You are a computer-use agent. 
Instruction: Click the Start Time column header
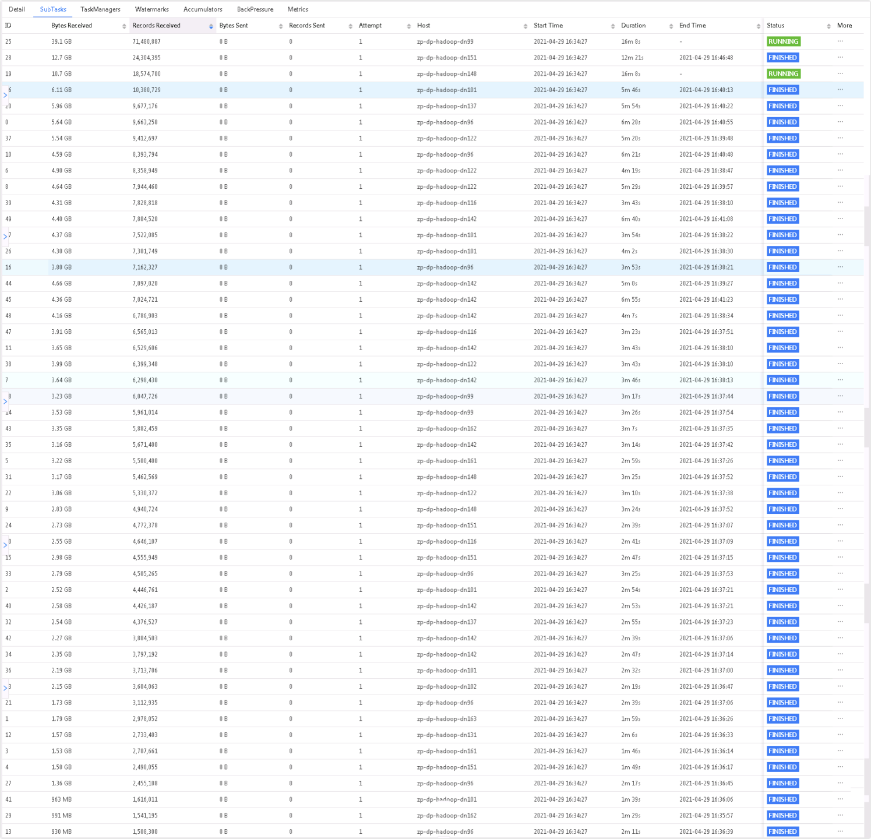(548, 26)
